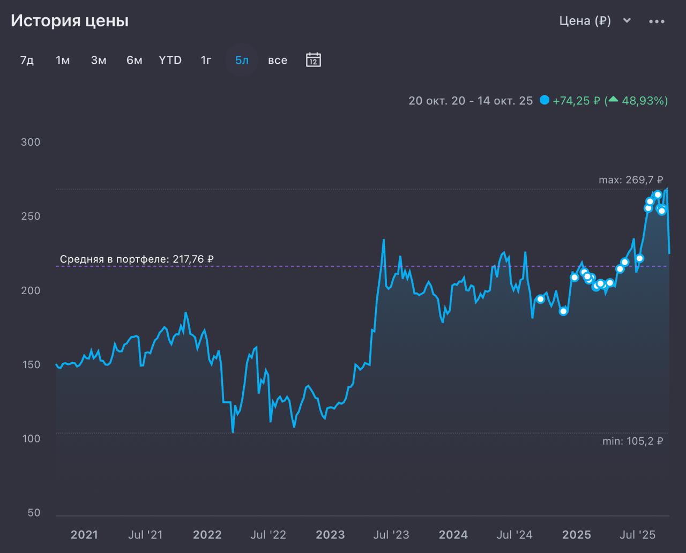Click the +74,25 ₽ price change value
Viewport: 686px width, 553px height.
pos(576,100)
